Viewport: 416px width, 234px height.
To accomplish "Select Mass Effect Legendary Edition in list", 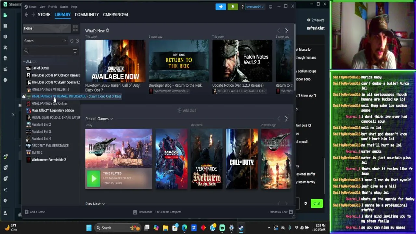I will tap(53, 110).
